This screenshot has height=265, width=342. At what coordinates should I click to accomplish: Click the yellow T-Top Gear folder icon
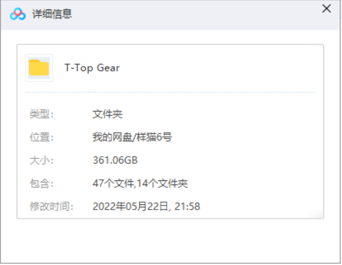[39, 68]
